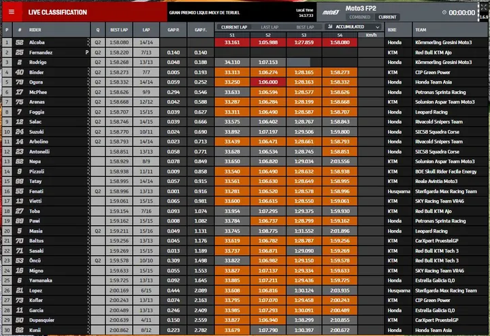Click the BEST LAP column header
The image size is (490, 336).
coord(119,30)
